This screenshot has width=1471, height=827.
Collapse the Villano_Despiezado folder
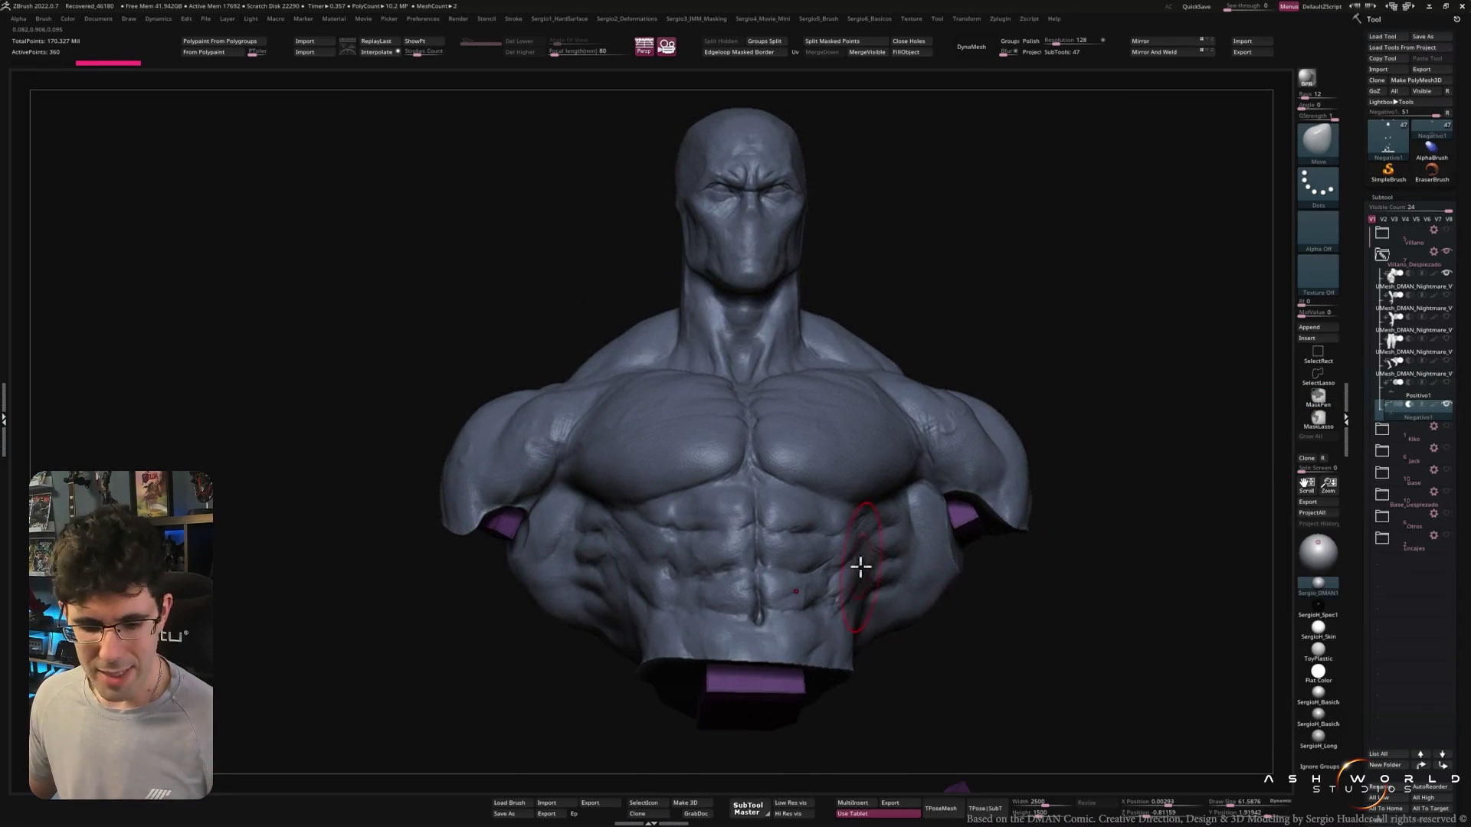(x=1382, y=254)
